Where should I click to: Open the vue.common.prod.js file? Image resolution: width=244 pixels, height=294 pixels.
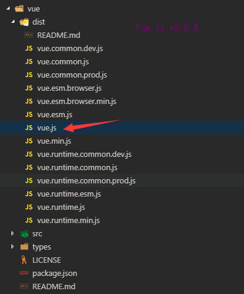coord(72,75)
